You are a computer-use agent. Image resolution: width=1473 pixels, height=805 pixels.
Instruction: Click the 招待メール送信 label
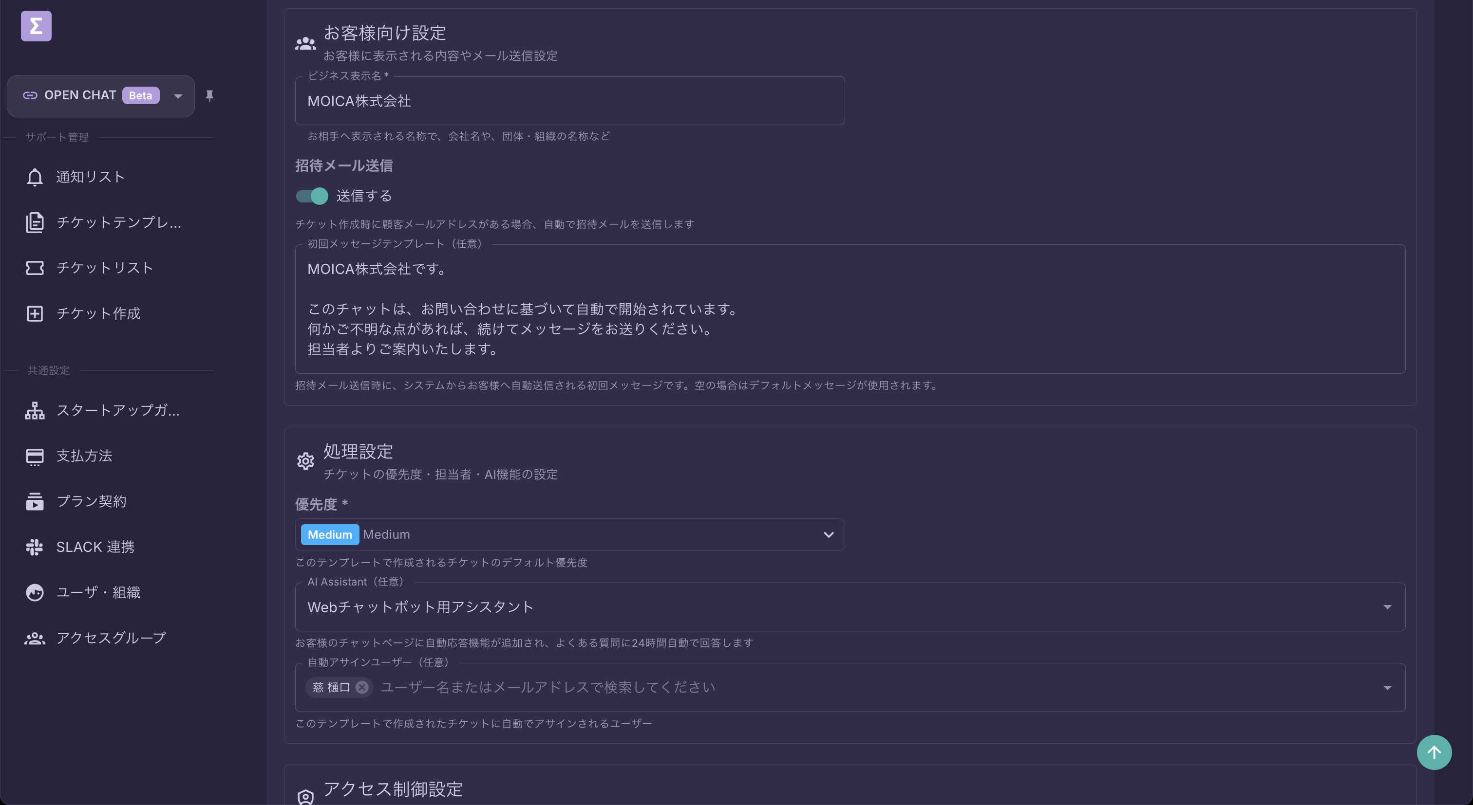344,165
